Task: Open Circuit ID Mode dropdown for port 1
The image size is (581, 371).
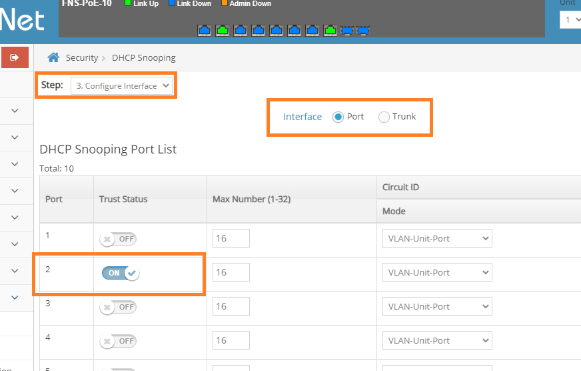Action: (x=437, y=238)
